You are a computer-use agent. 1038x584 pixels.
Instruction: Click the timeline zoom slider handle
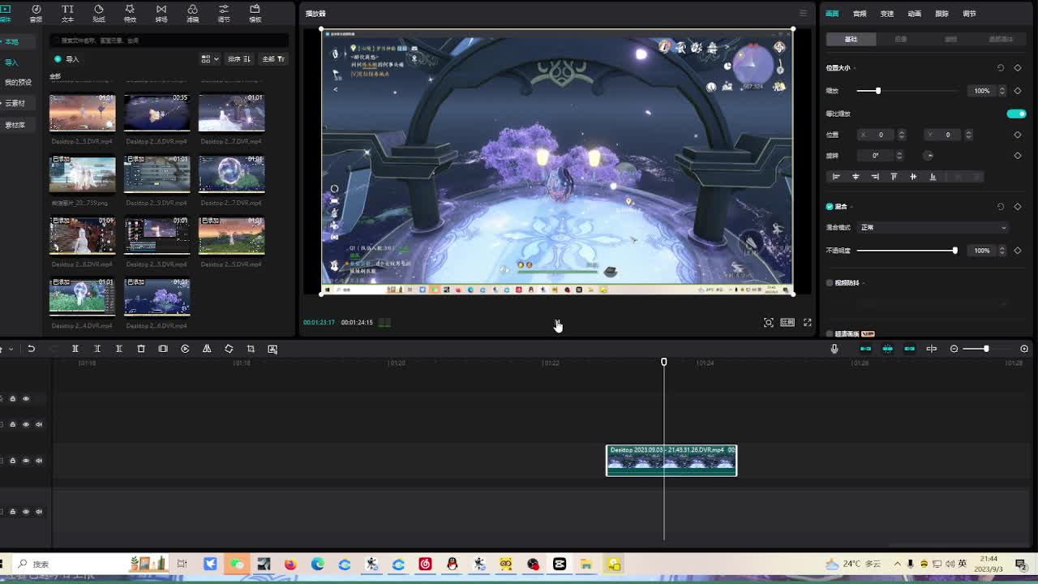point(986,349)
